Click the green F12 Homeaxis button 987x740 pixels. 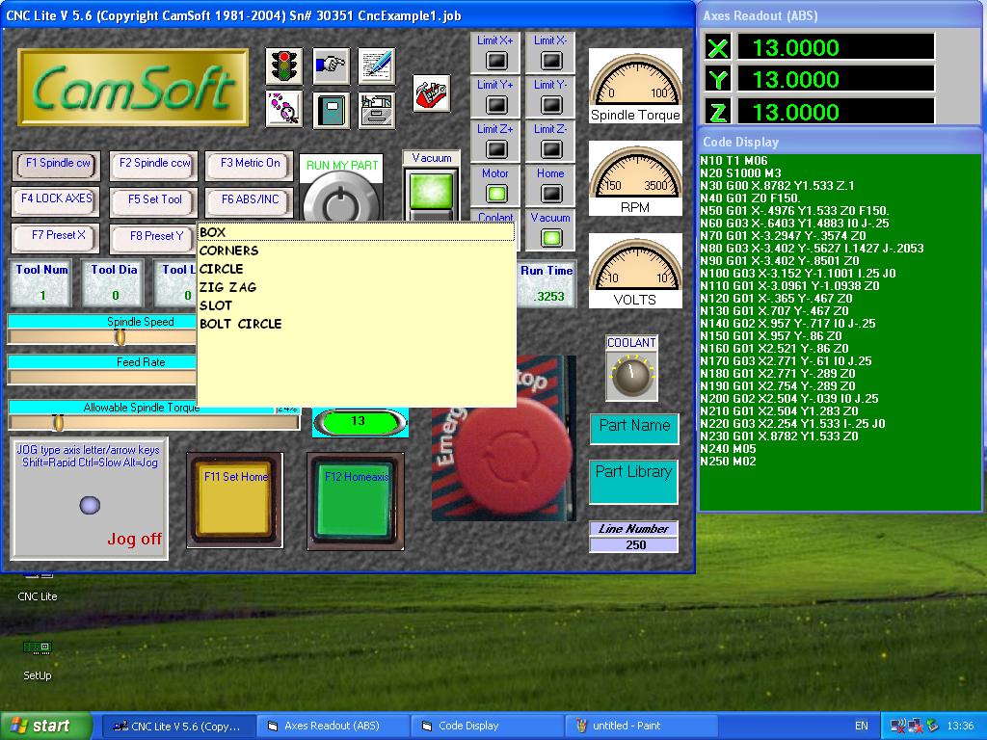pyautogui.click(x=356, y=500)
